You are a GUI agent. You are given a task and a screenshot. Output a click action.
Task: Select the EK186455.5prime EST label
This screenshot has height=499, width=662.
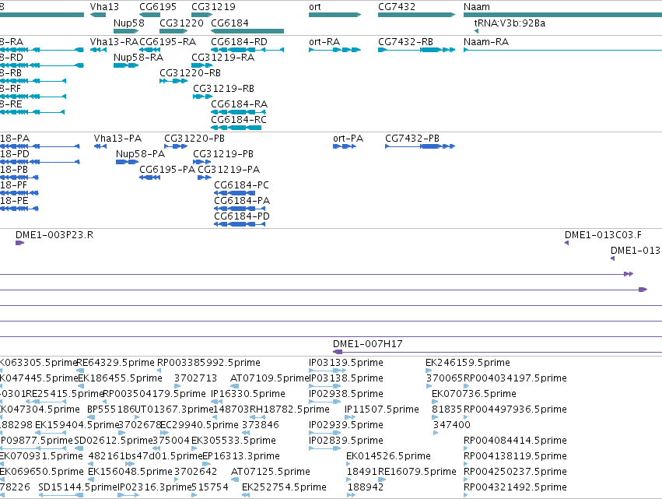121,378
